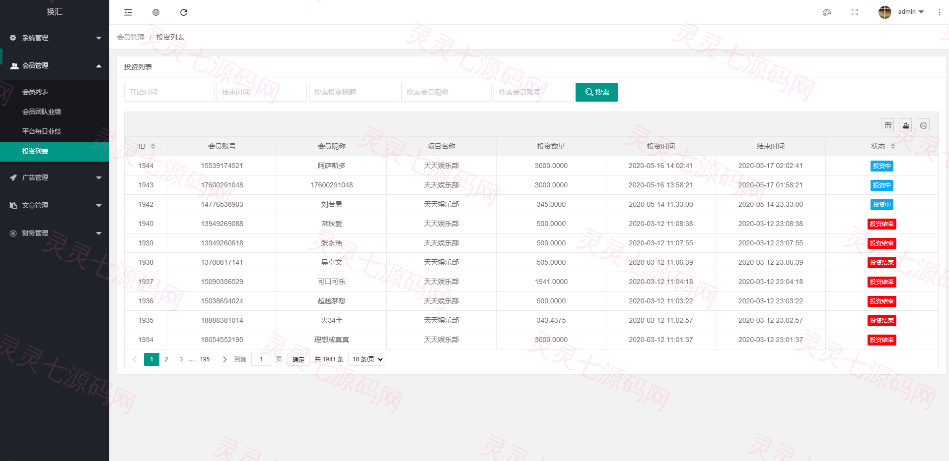Click the 投资结束 status tag for ID 1940
The height and width of the screenshot is (461, 949).
(x=882, y=224)
